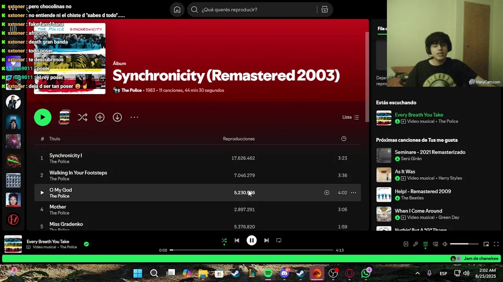Play the Synchronicity album with green play button
Screen dimensions: 503x282
point(42,117)
